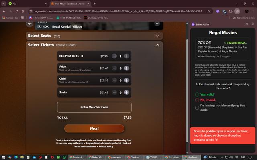Add one Senior ticket
The width and height of the screenshot is (257, 160).
coord(126,92)
